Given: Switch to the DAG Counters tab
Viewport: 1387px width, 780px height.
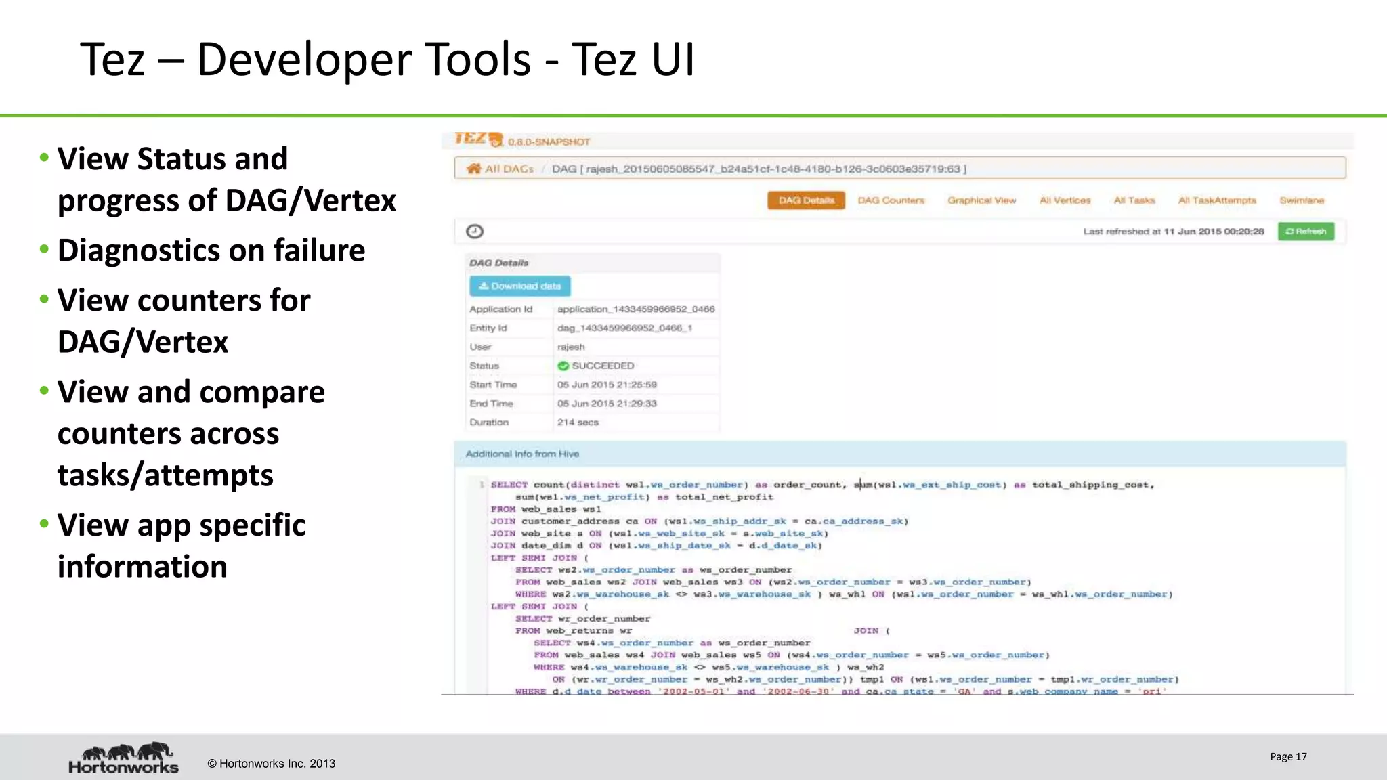Looking at the screenshot, I should (891, 200).
